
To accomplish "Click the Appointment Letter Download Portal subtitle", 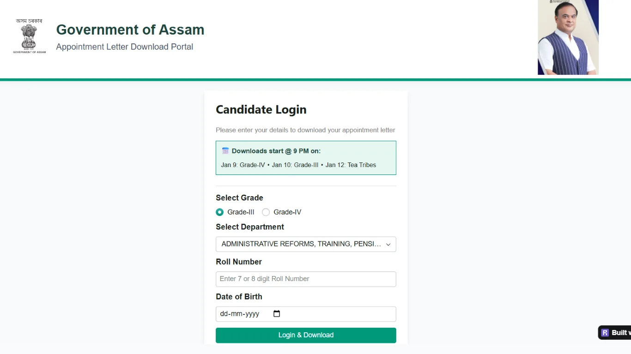I will 124,47.
